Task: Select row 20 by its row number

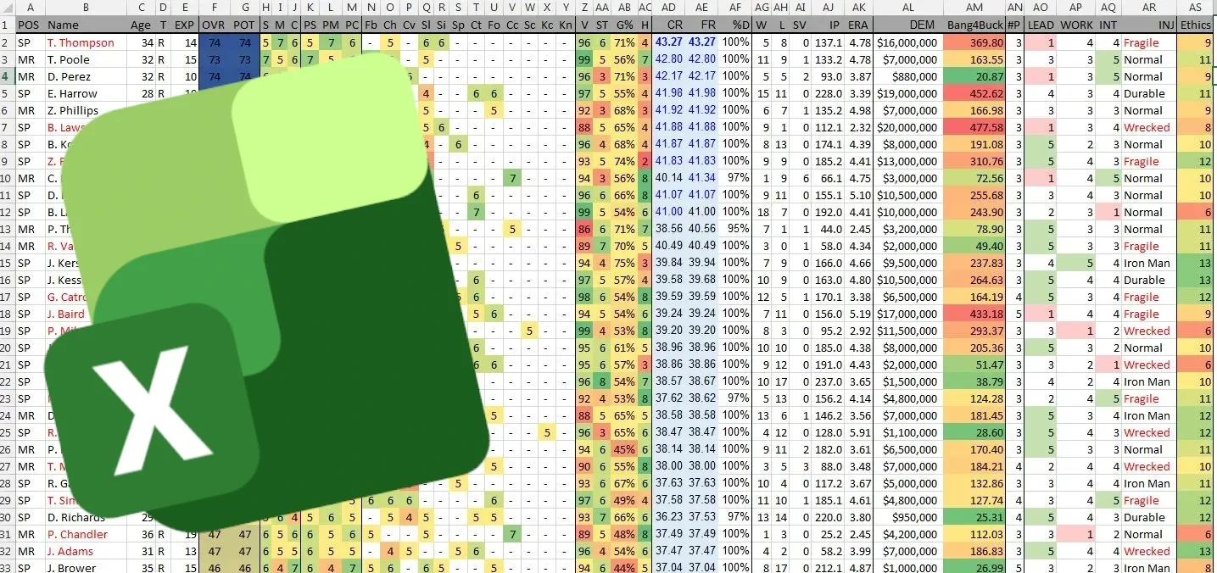Action: tap(7, 348)
